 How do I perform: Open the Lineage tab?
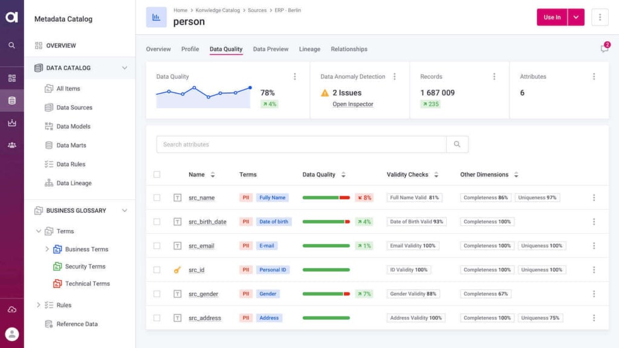309,49
